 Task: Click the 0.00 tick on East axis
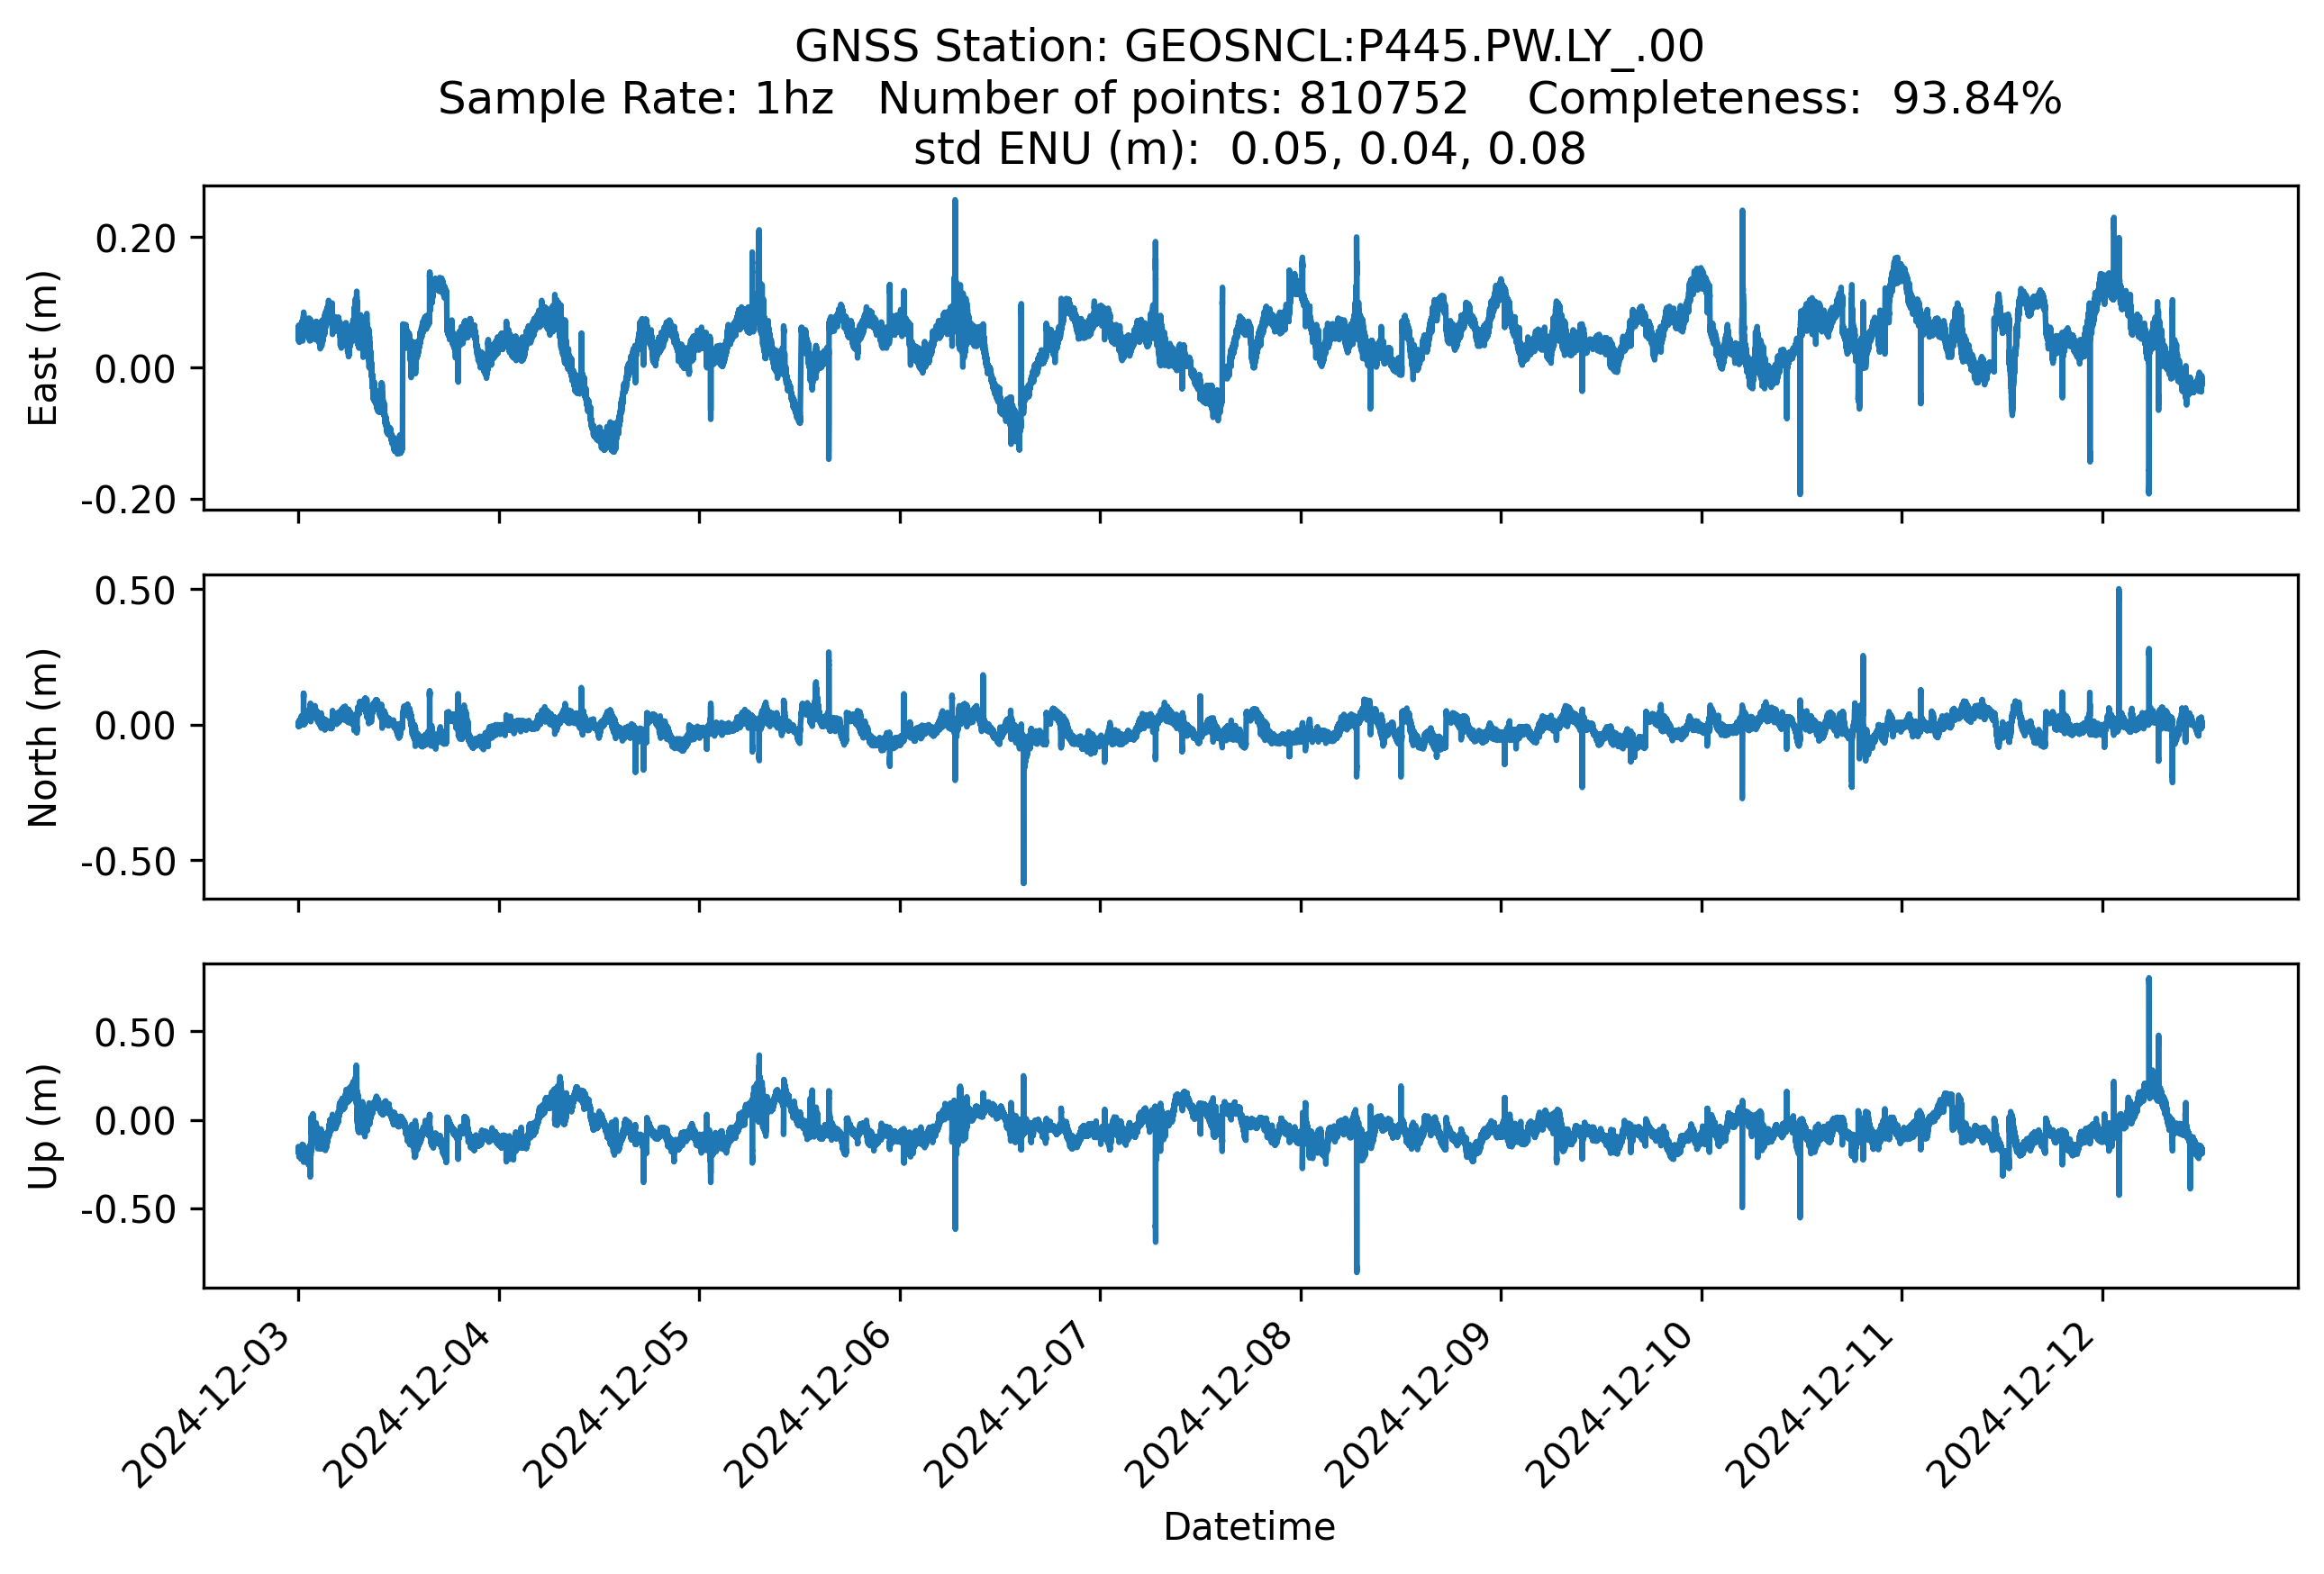pos(135,369)
